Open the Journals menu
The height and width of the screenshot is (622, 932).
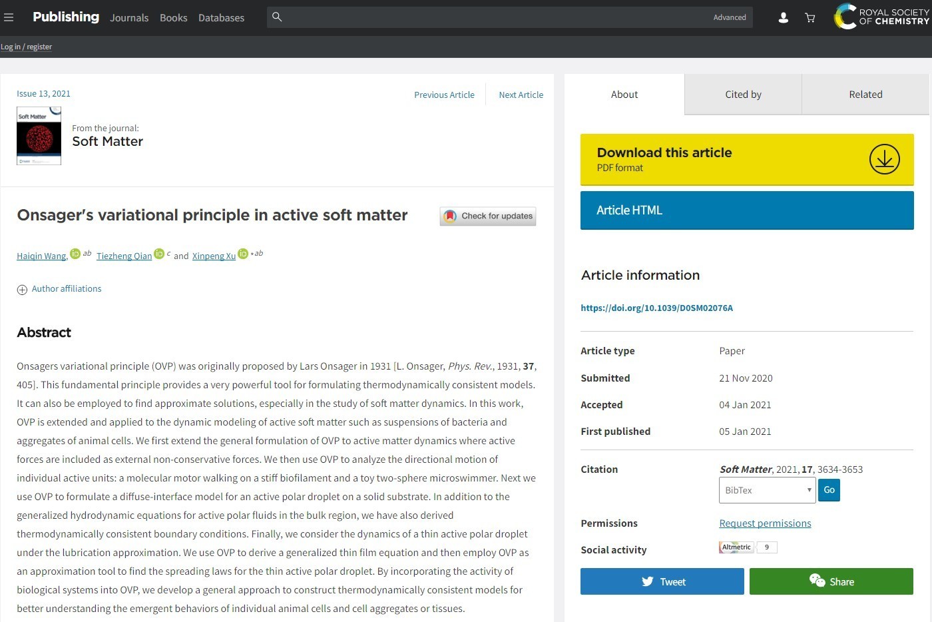129,18
